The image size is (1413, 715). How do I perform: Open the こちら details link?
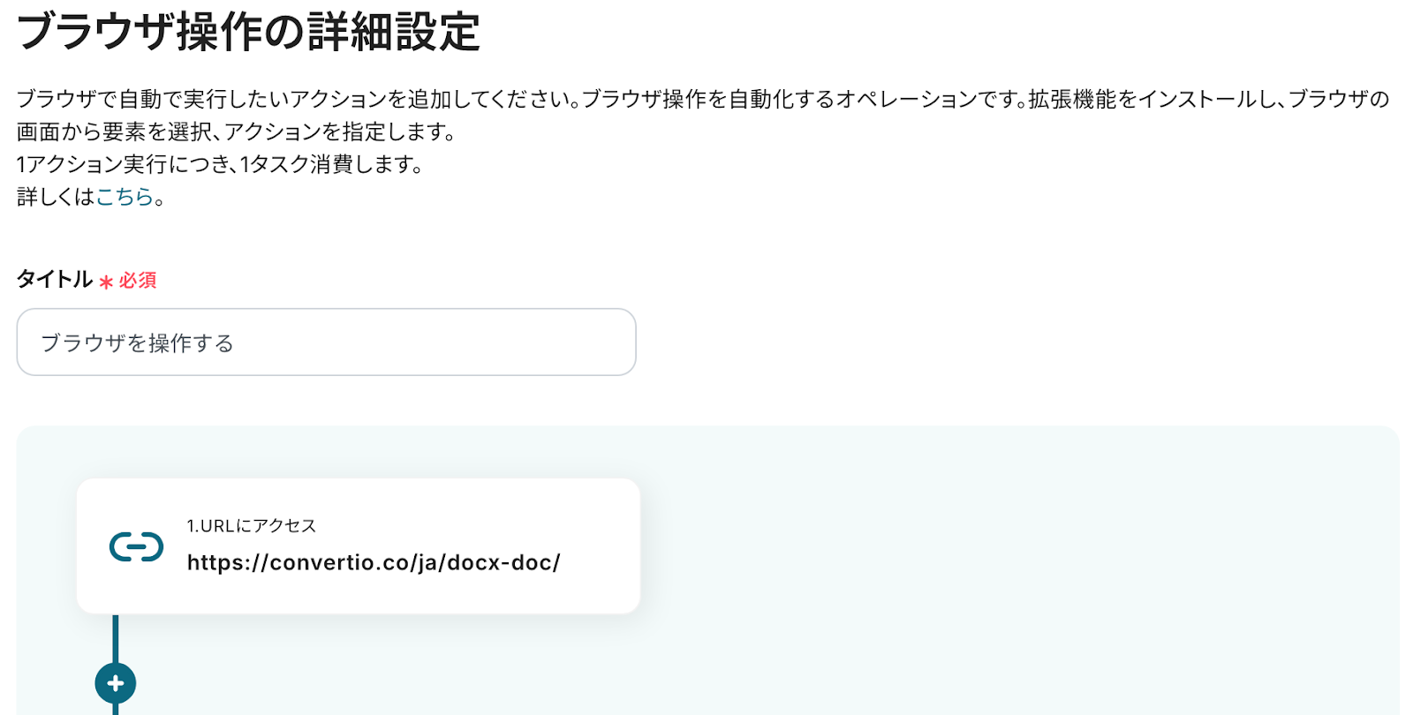coord(125,196)
